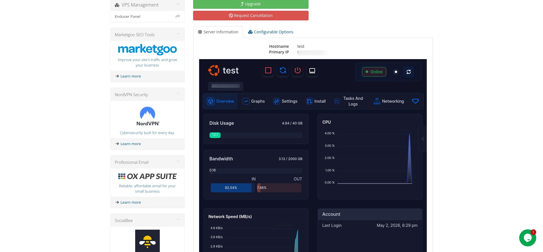Viewport: 543px width, 252px height.
Task: Switch to the Graphs tab
Action: (x=254, y=101)
